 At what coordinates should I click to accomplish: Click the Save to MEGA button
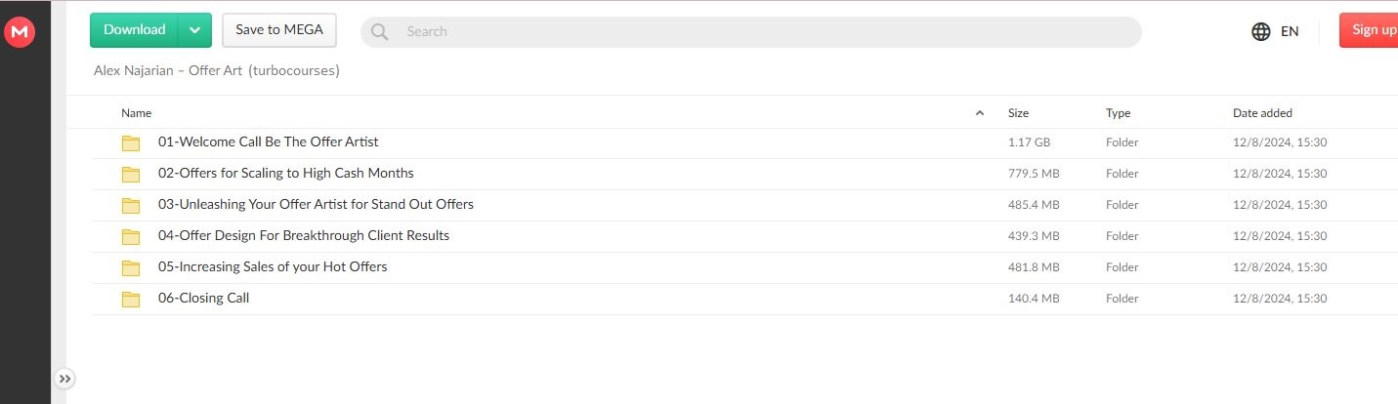279,30
